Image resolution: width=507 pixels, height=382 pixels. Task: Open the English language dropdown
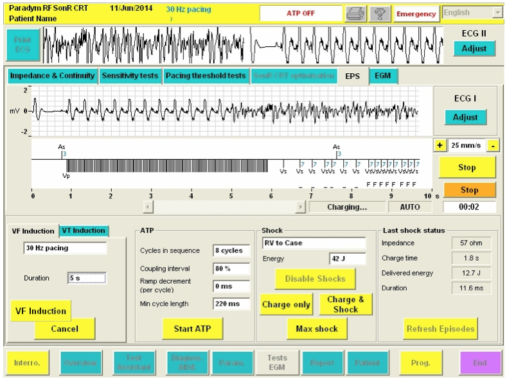(497, 13)
